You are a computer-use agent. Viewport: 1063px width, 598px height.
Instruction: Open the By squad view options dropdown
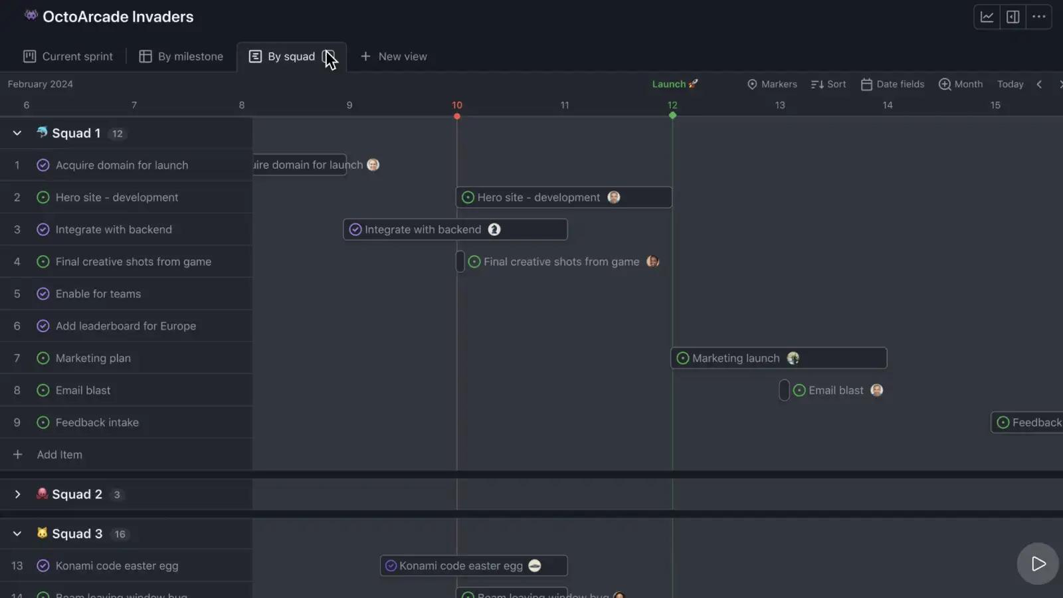click(328, 56)
